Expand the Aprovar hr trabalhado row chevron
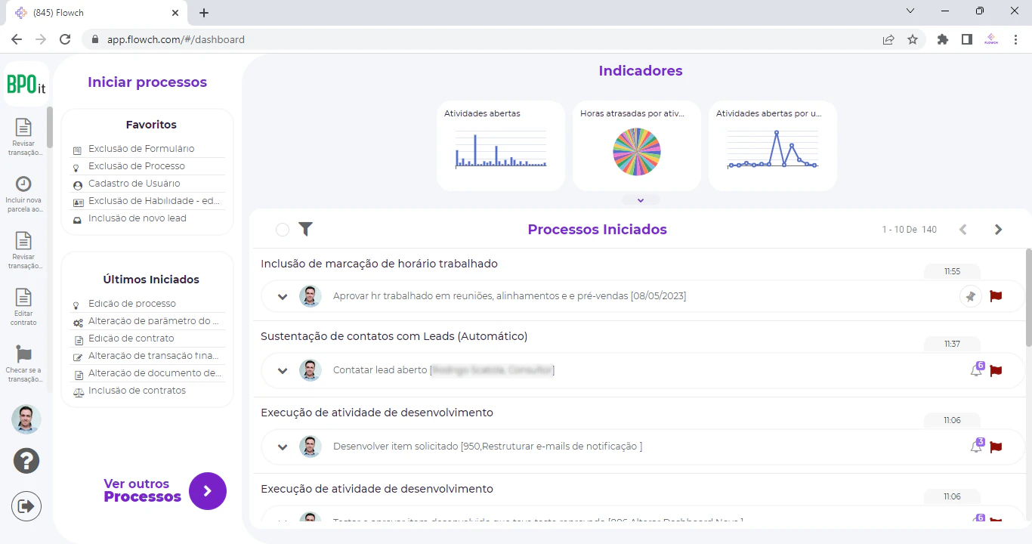 click(x=282, y=295)
